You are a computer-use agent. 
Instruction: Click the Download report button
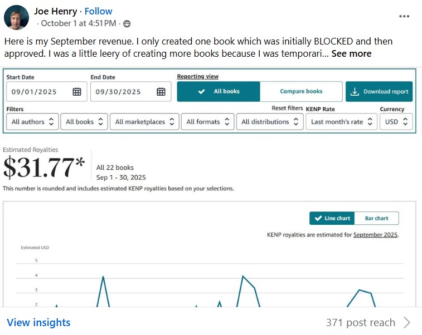pos(379,92)
